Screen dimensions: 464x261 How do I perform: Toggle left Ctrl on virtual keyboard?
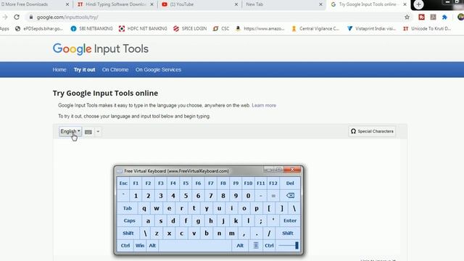tap(125, 245)
